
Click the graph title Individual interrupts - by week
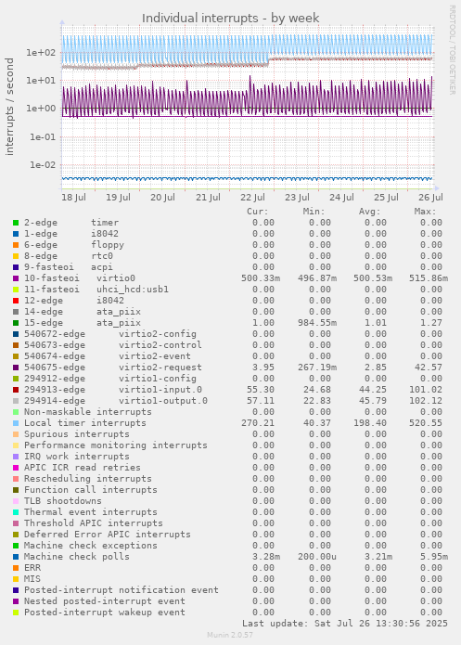[x=230, y=19]
